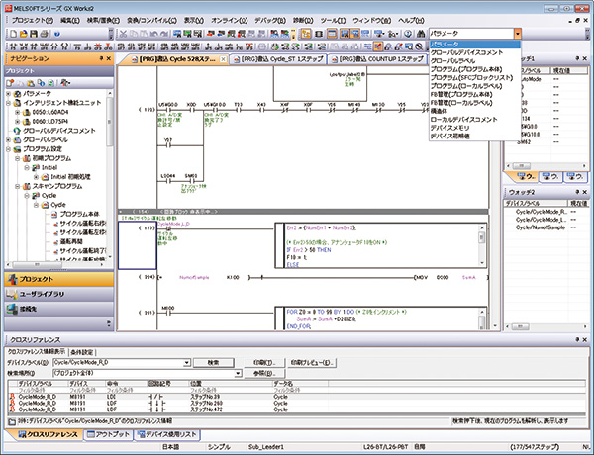Select 構造体 in the dropdown list
The image size is (594, 455).
[x=439, y=111]
